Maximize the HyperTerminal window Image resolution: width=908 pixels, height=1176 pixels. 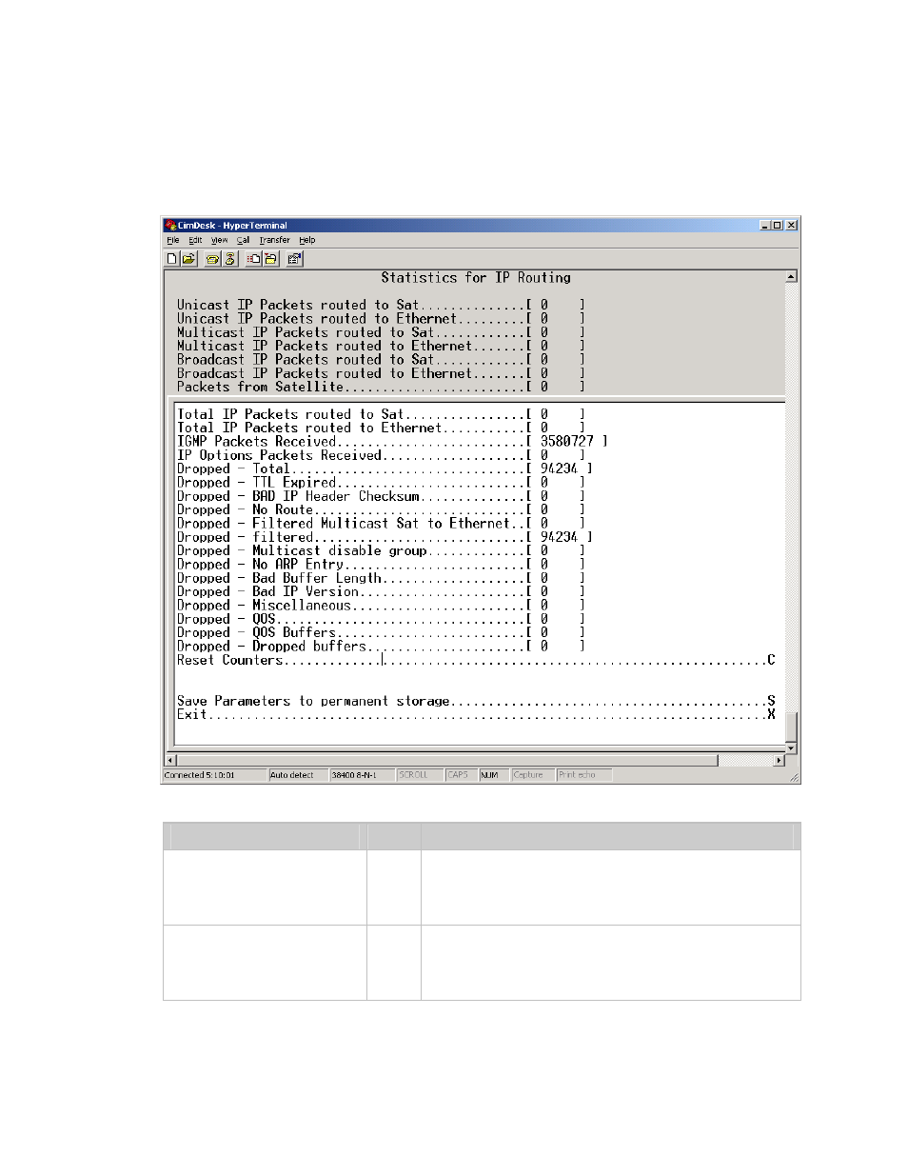778,226
